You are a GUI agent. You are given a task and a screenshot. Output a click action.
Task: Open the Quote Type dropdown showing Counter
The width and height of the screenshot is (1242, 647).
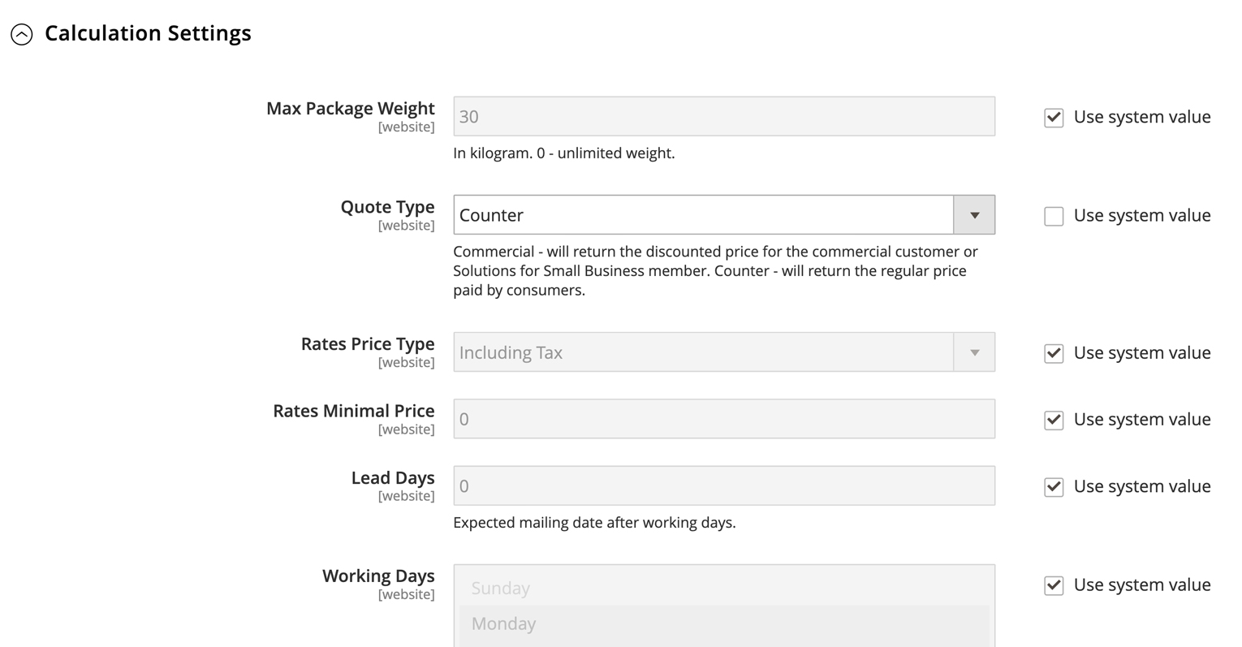click(x=703, y=215)
